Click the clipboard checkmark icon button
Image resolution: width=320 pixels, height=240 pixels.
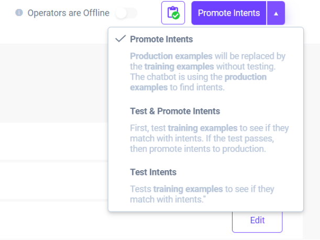pyautogui.click(x=173, y=13)
